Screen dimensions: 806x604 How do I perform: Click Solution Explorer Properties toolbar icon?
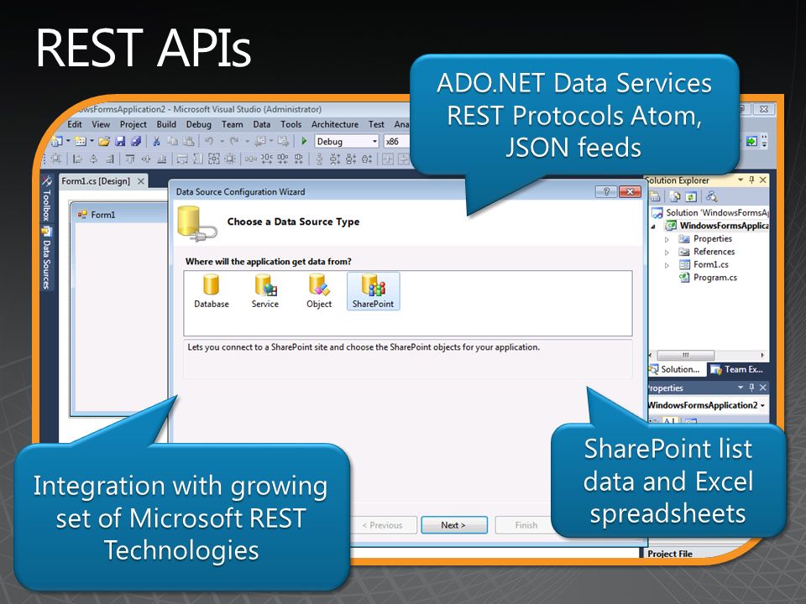pos(656,196)
